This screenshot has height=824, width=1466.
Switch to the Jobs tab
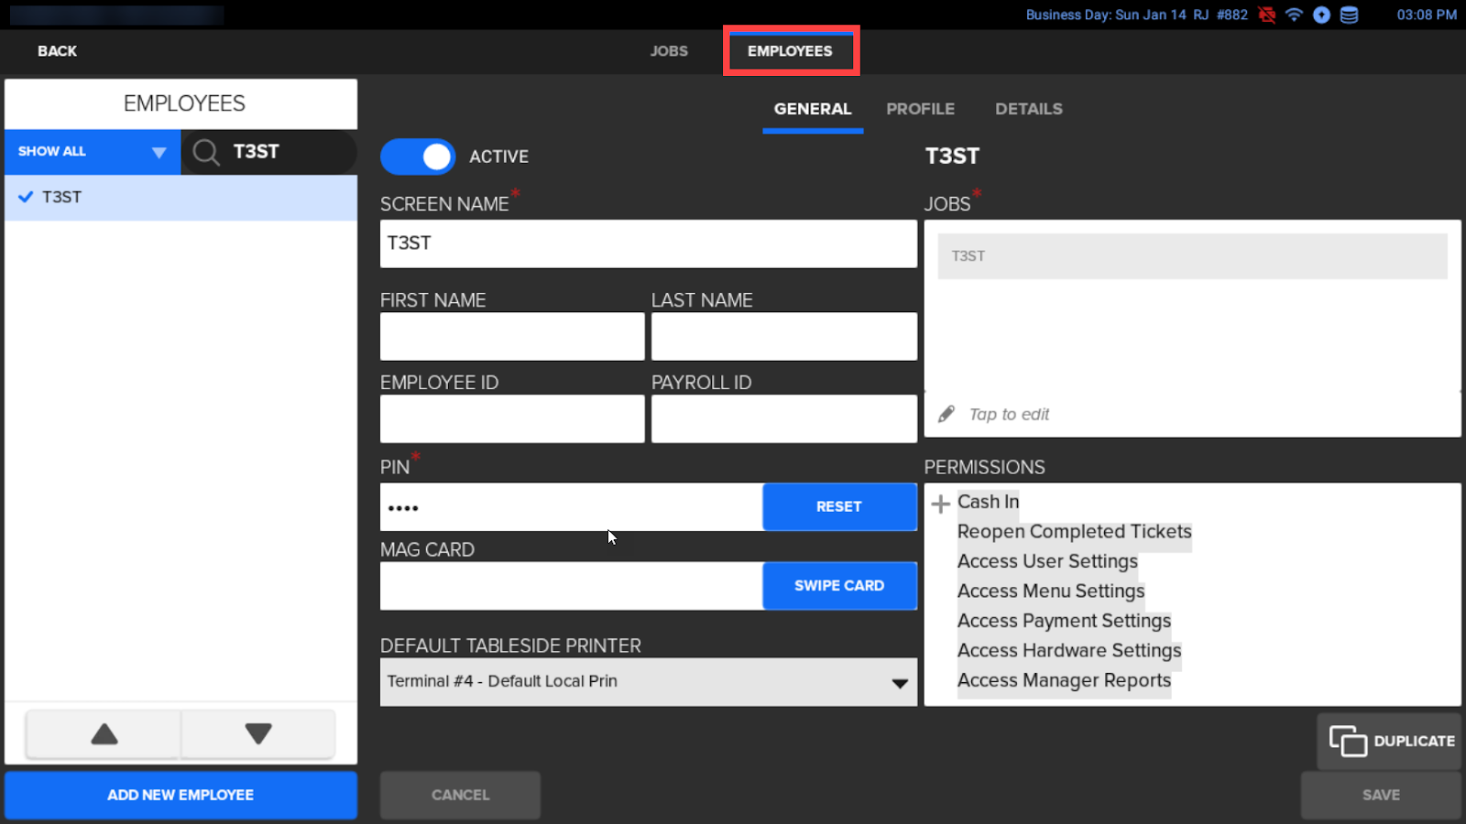click(x=668, y=51)
